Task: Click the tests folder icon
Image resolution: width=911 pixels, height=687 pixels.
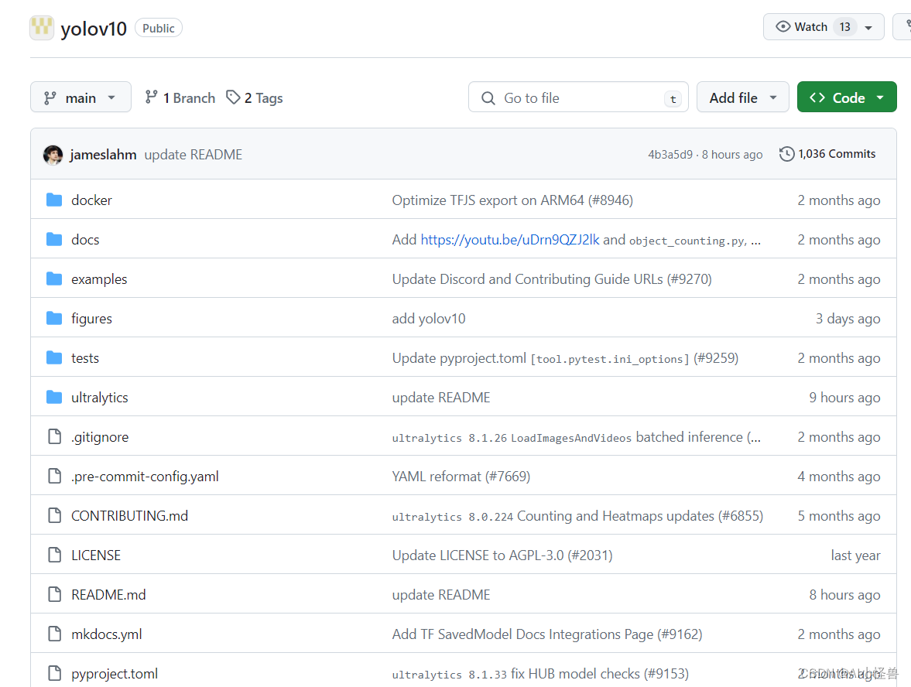Action: (x=54, y=357)
